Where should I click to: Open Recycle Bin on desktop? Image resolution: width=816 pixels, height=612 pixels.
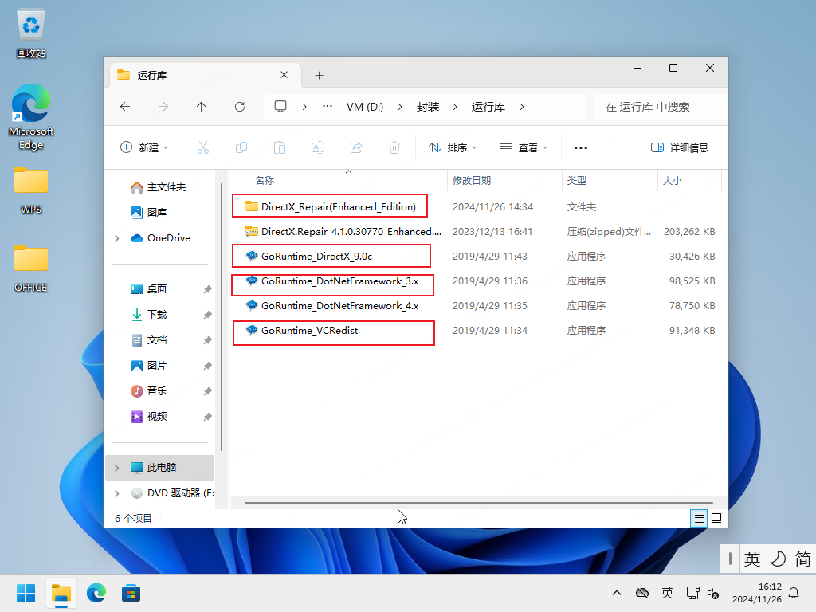[31, 33]
